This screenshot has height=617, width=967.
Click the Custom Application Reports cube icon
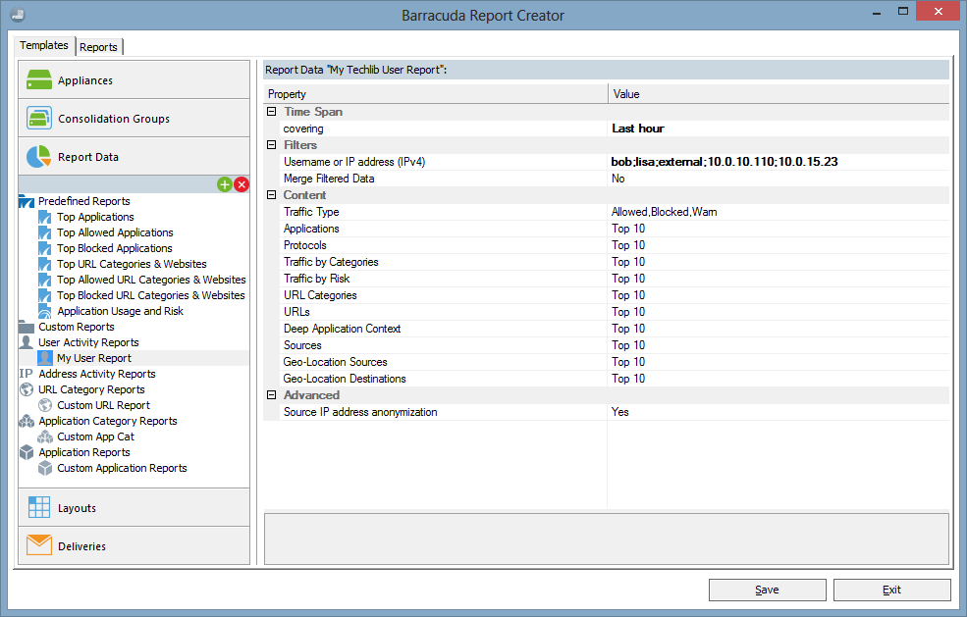click(x=45, y=468)
